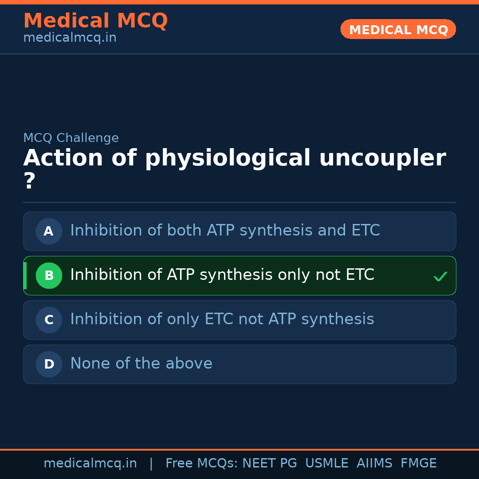Choose answer 'Inhibition of only ETC not ATP synthesis'
The height and width of the screenshot is (479, 479).
(x=222, y=319)
